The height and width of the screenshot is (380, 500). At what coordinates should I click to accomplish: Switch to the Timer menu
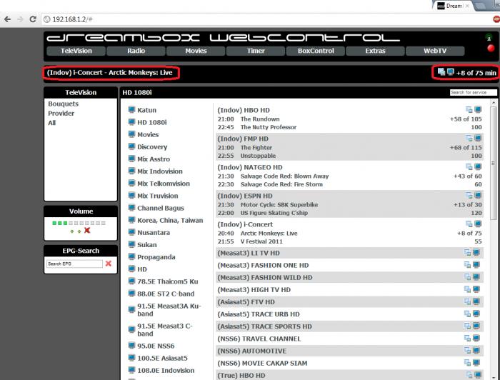tap(256, 51)
